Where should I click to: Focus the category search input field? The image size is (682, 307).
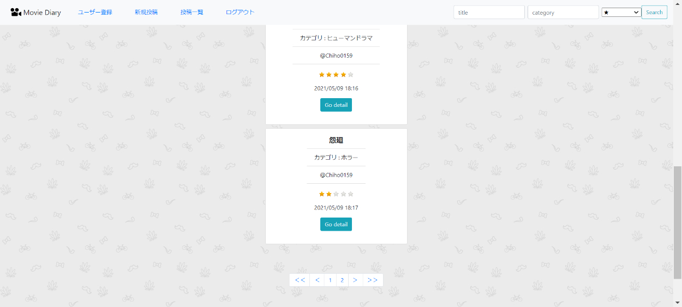[563, 13]
